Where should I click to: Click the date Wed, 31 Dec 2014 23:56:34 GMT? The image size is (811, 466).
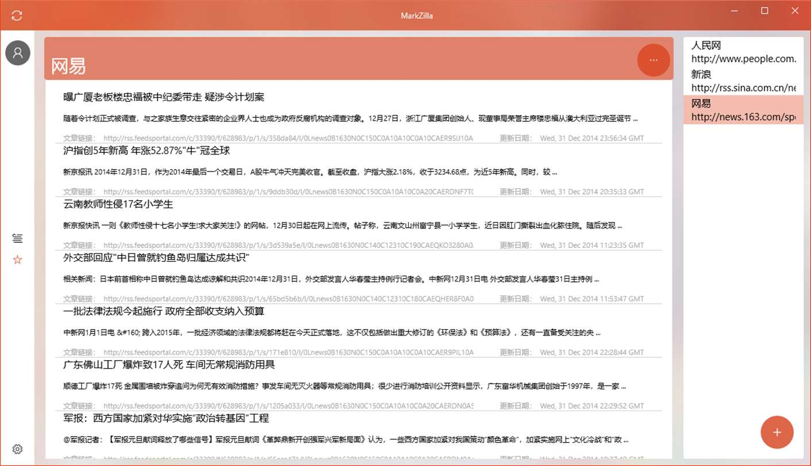pos(592,138)
